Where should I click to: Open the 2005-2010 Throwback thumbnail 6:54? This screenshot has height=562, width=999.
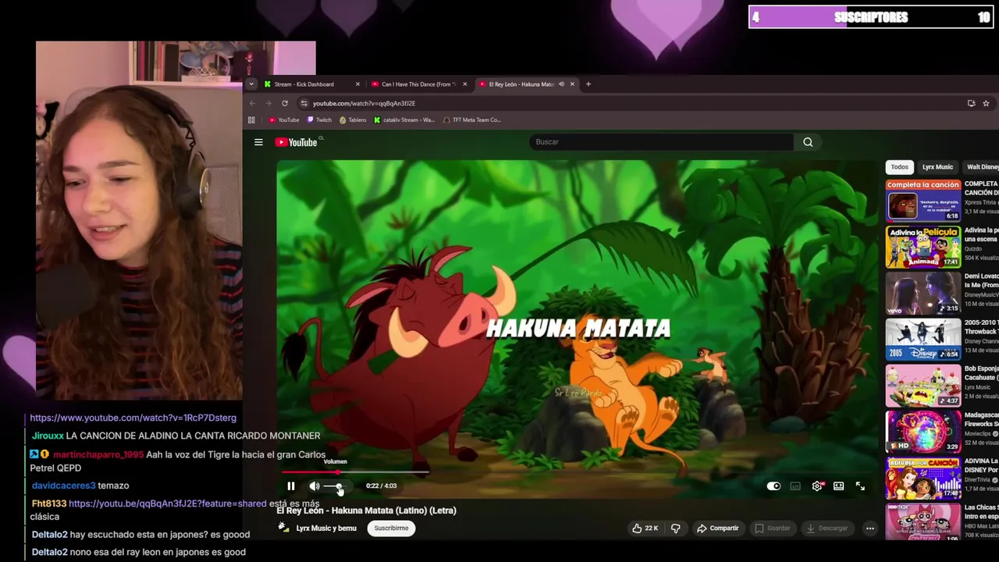pyautogui.click(x=923, y=339)
